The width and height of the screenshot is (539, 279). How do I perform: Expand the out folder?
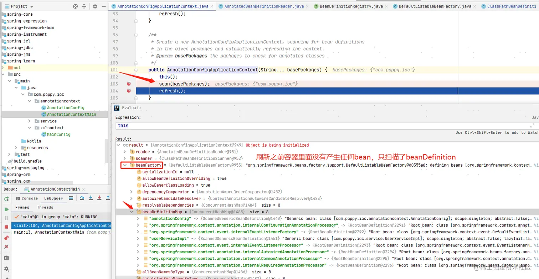pyautogui.click(x=3, y=68)
